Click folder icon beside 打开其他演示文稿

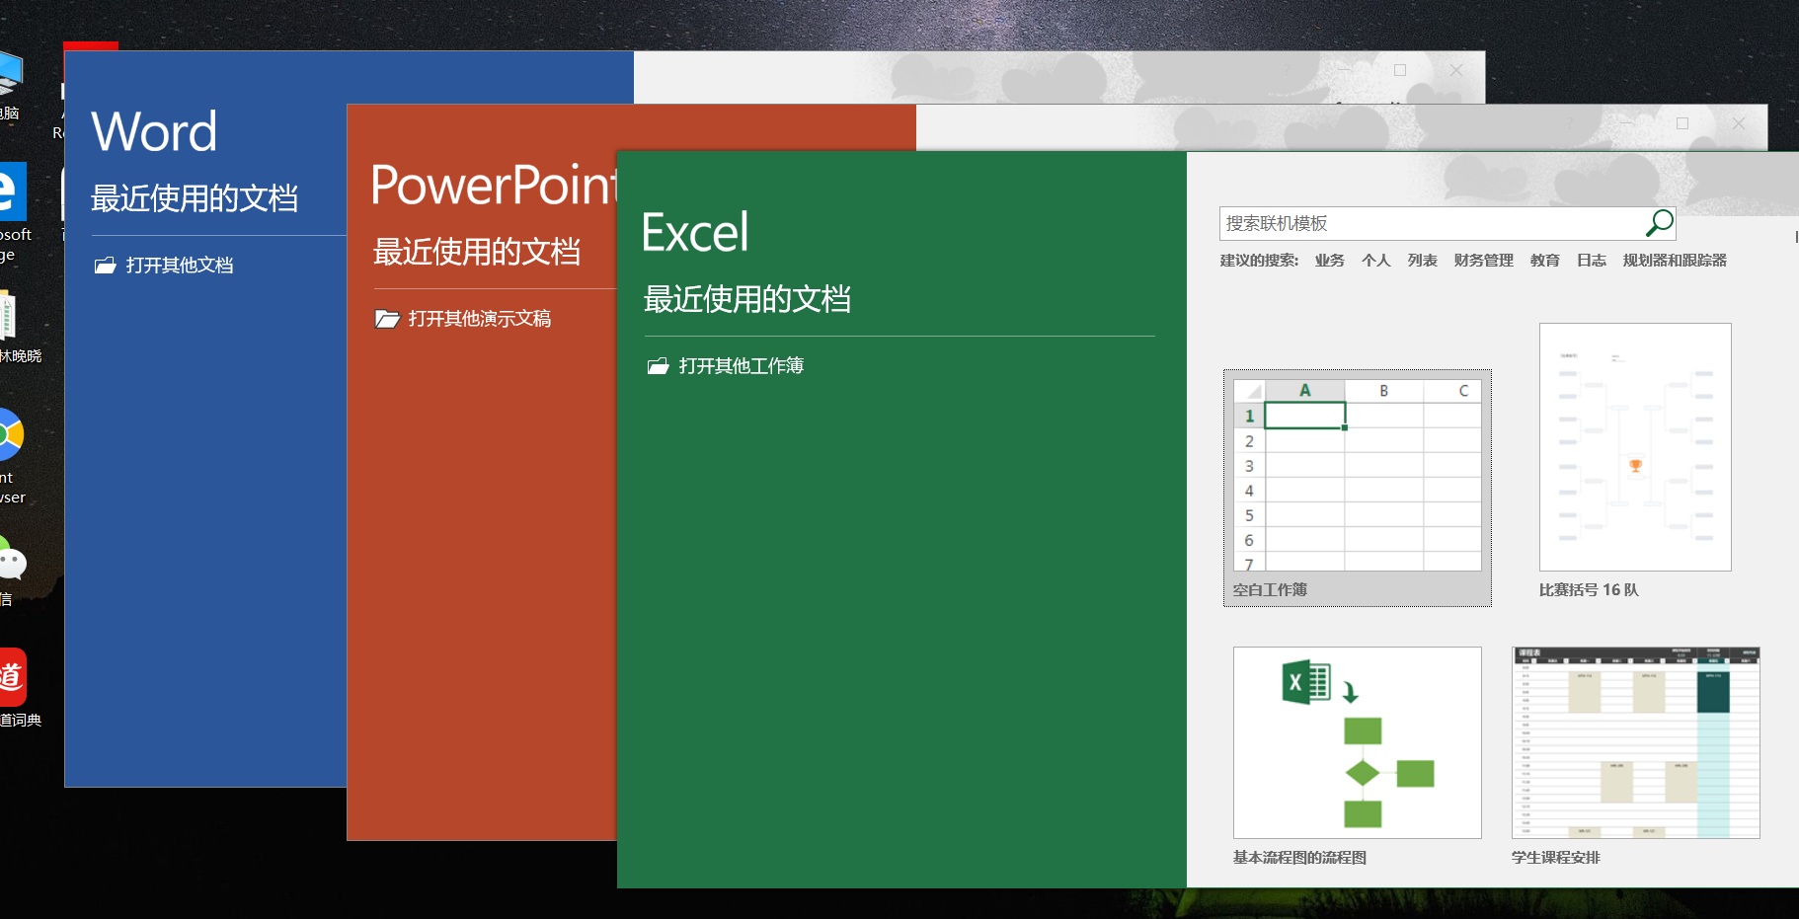click(x=387, y=319)
